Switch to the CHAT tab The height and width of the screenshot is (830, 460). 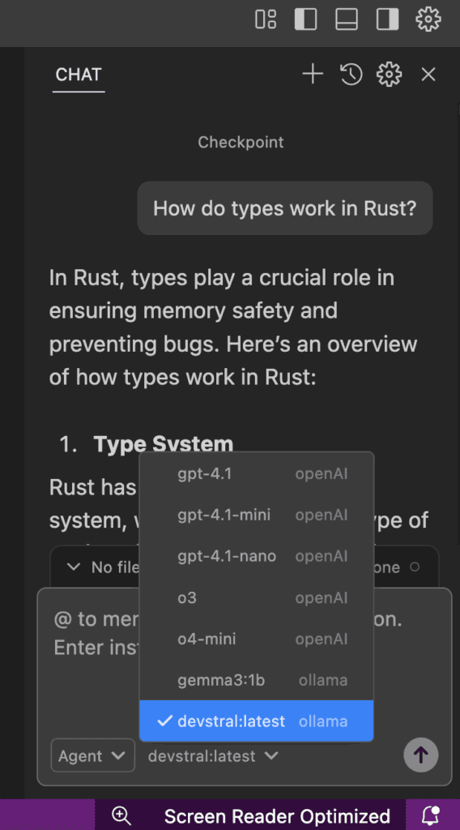[79, 75]
